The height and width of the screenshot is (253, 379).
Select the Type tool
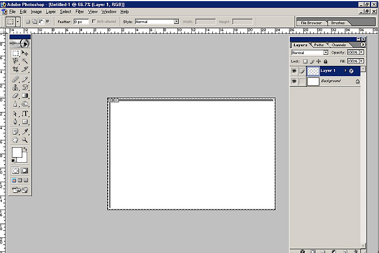coord(25,113)
